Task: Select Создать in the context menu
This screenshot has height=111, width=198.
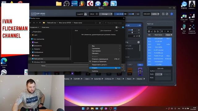Action: [x=105, y=68]
